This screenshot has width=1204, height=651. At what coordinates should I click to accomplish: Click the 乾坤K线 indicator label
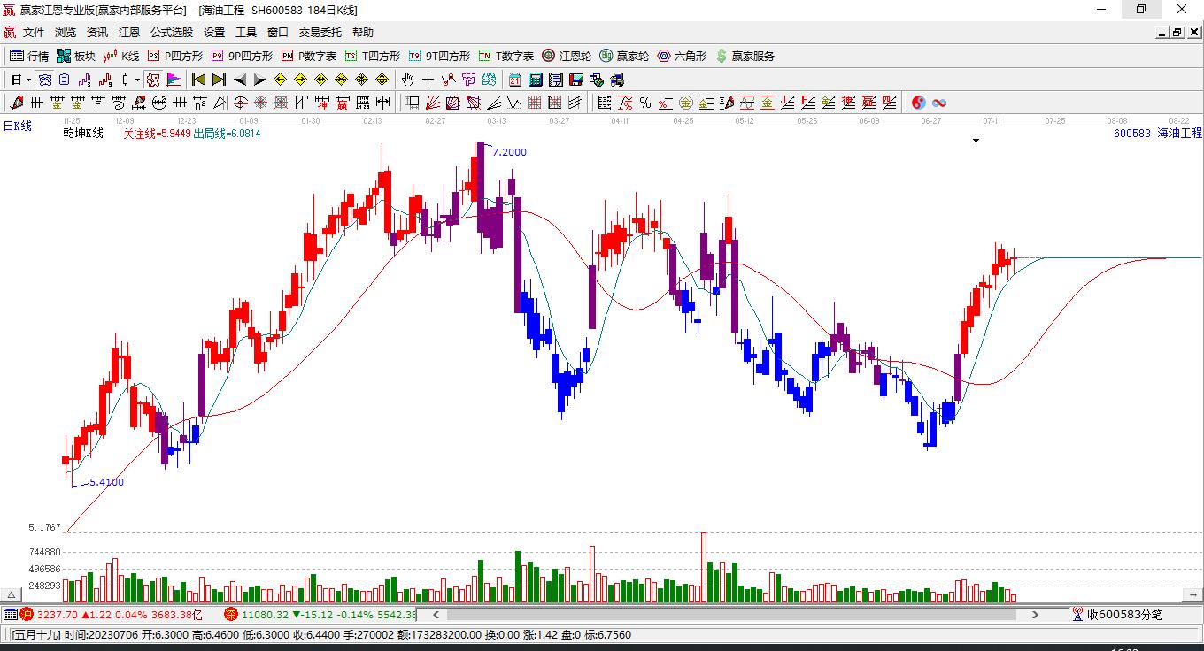(83, 133)
